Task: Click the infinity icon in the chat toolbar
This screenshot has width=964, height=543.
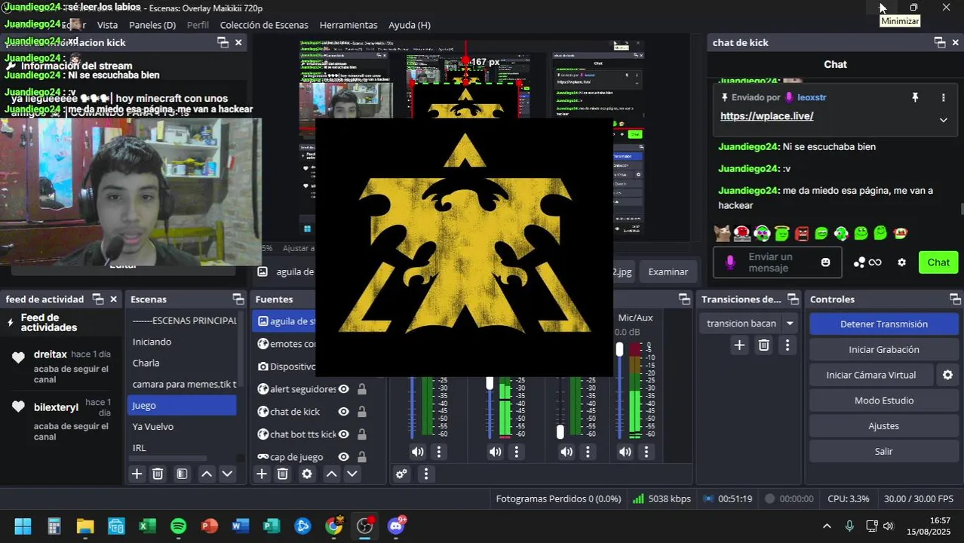Action: (875, 262)
